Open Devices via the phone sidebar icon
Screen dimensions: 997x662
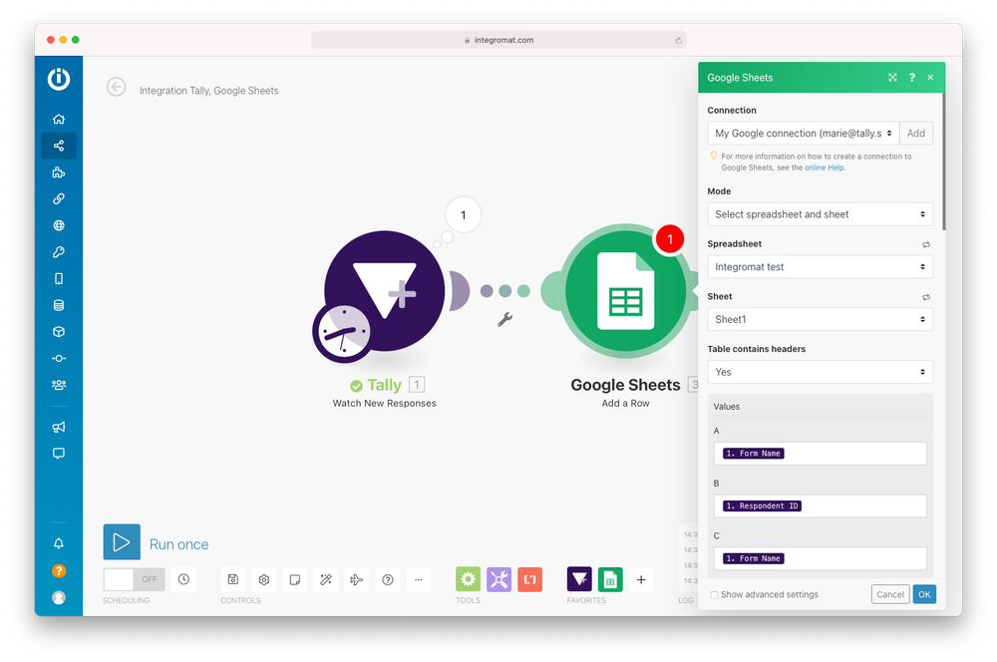[59, 278]
